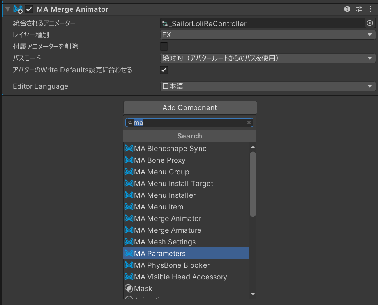Click the component list scroll-up arrow
378x305 pixels.
point(253,147)
